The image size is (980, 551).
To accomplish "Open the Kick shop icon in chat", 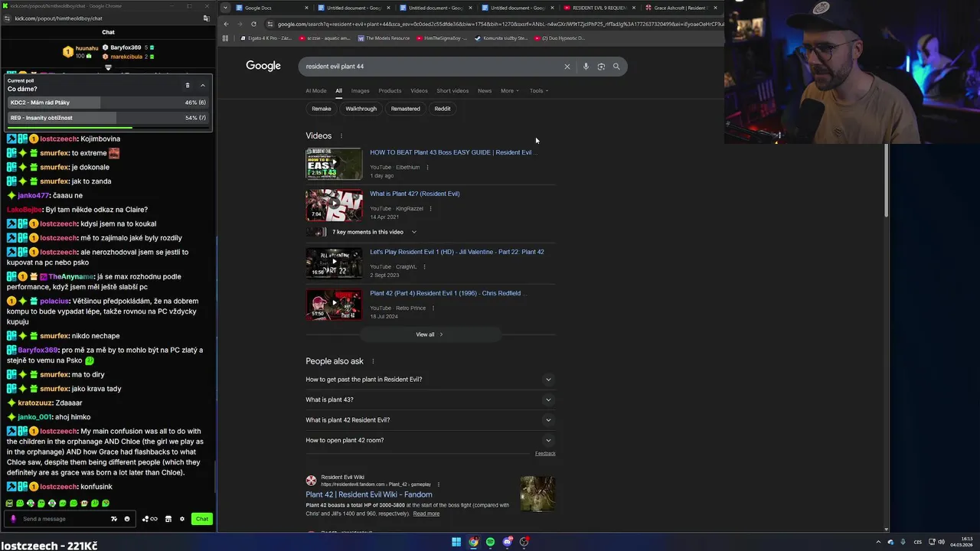I will pyautogui.click(x=168, y=519).
